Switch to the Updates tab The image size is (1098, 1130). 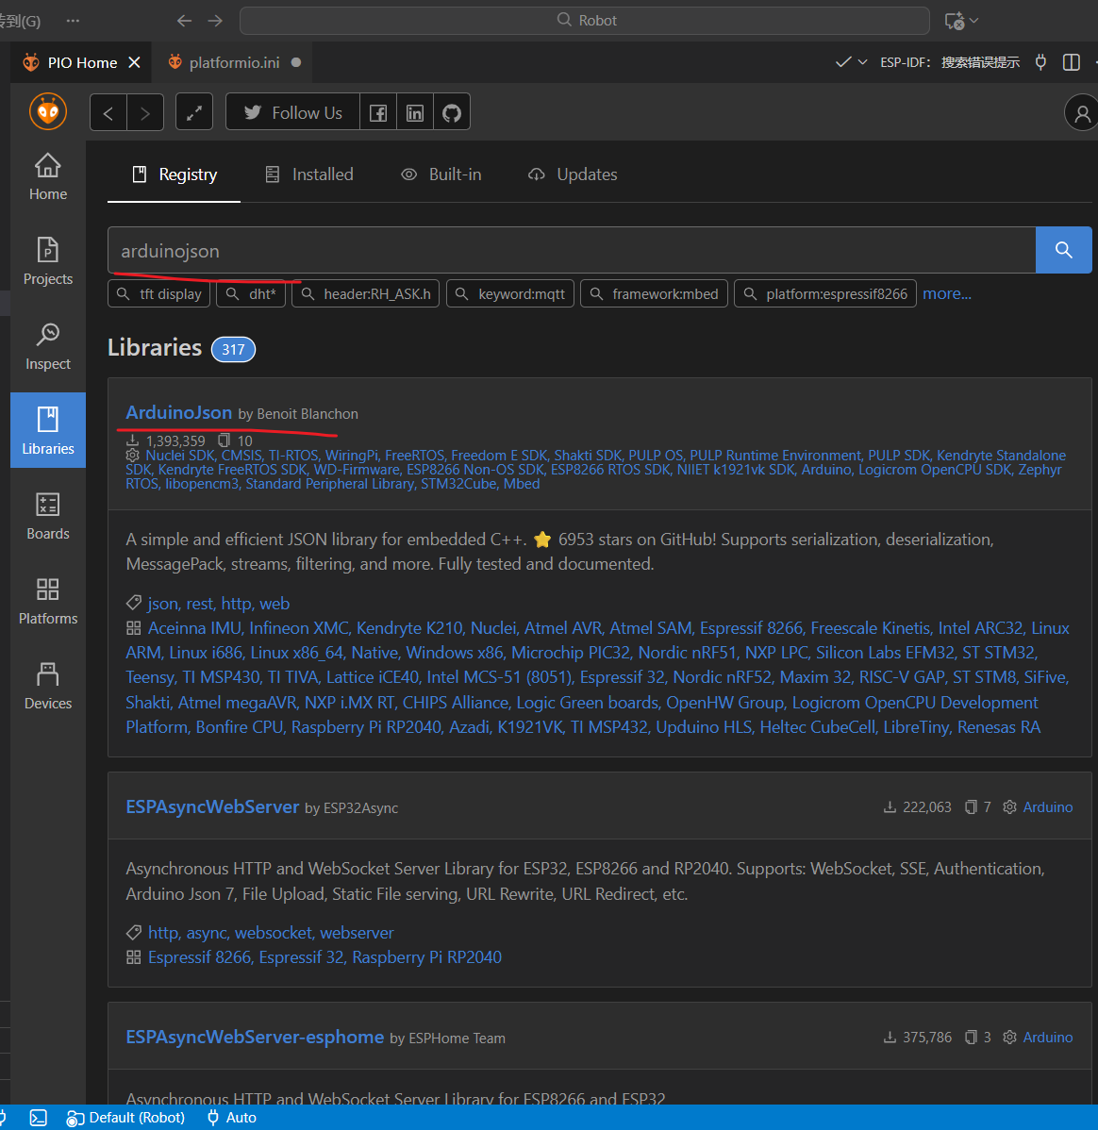click(x=573, y=174)
